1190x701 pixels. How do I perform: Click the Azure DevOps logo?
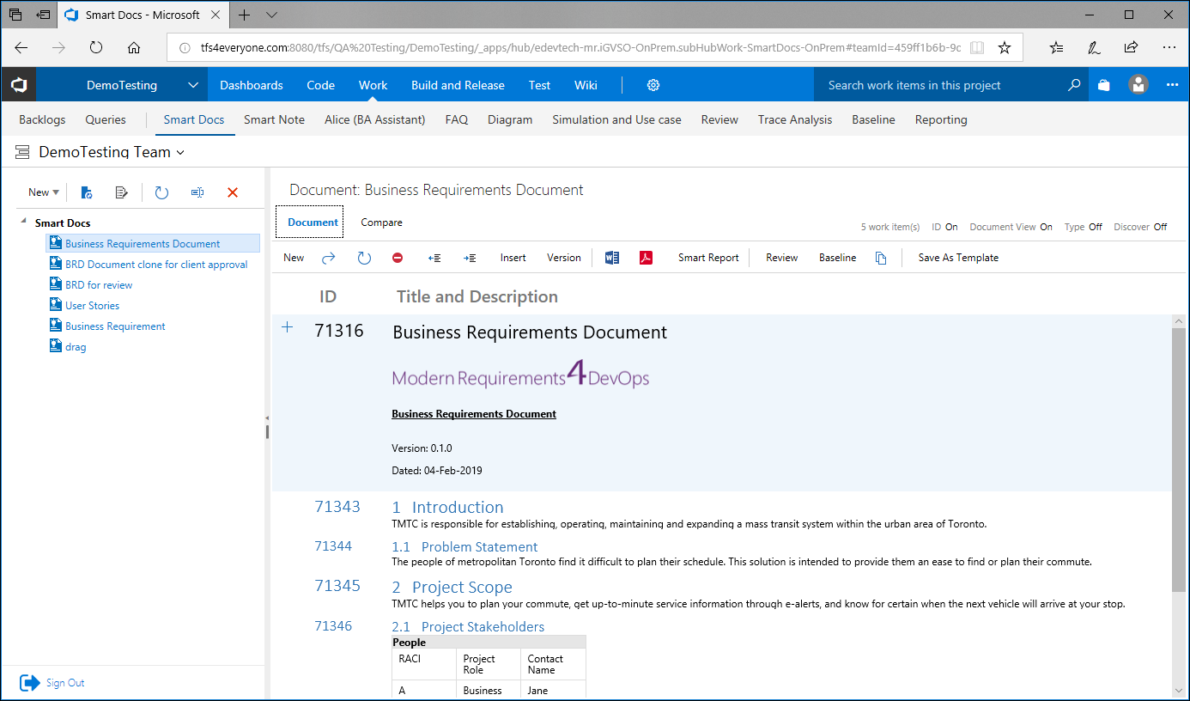(18, 85)
